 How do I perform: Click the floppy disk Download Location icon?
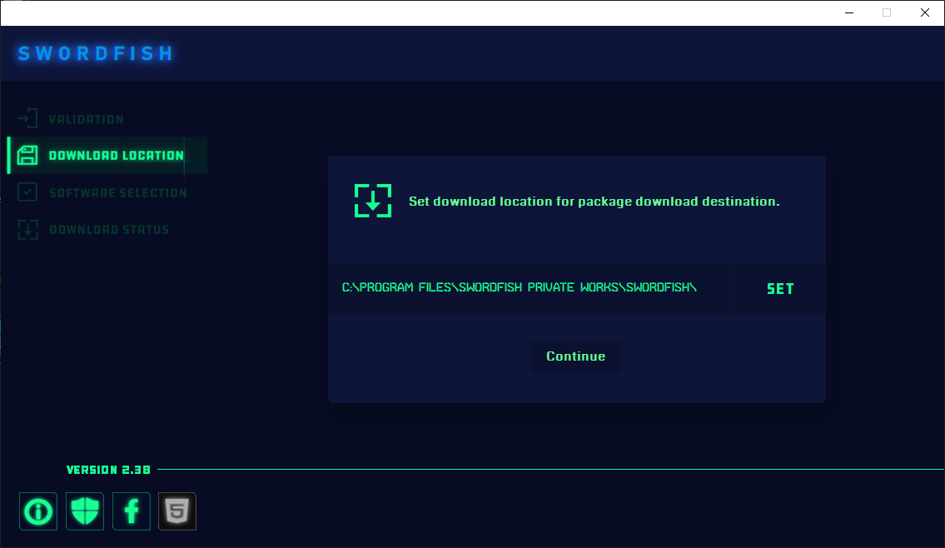pos(28,156)
